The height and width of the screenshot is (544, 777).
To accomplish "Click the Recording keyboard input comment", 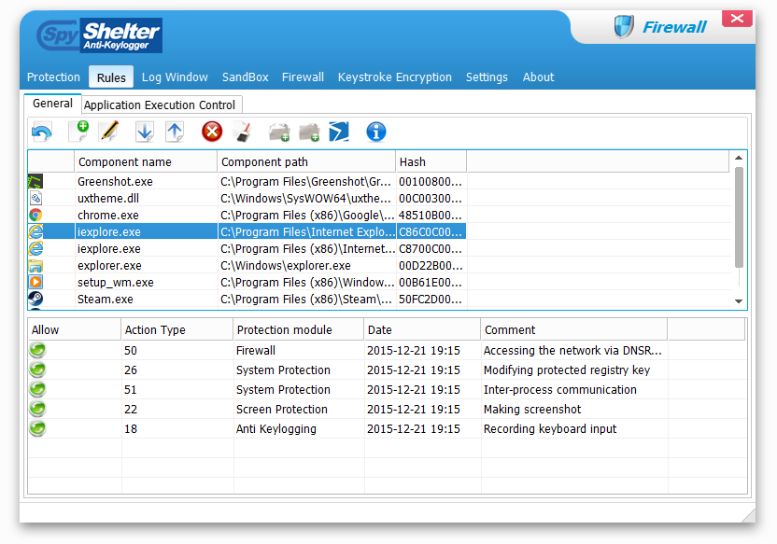I will [x=550, y=428].
